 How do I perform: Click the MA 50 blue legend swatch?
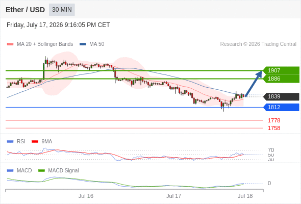(83, 44)
